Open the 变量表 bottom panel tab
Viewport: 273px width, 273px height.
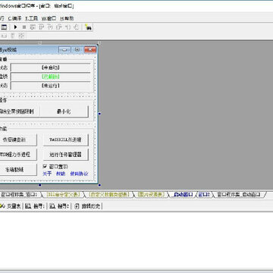(x=11, y=206)
